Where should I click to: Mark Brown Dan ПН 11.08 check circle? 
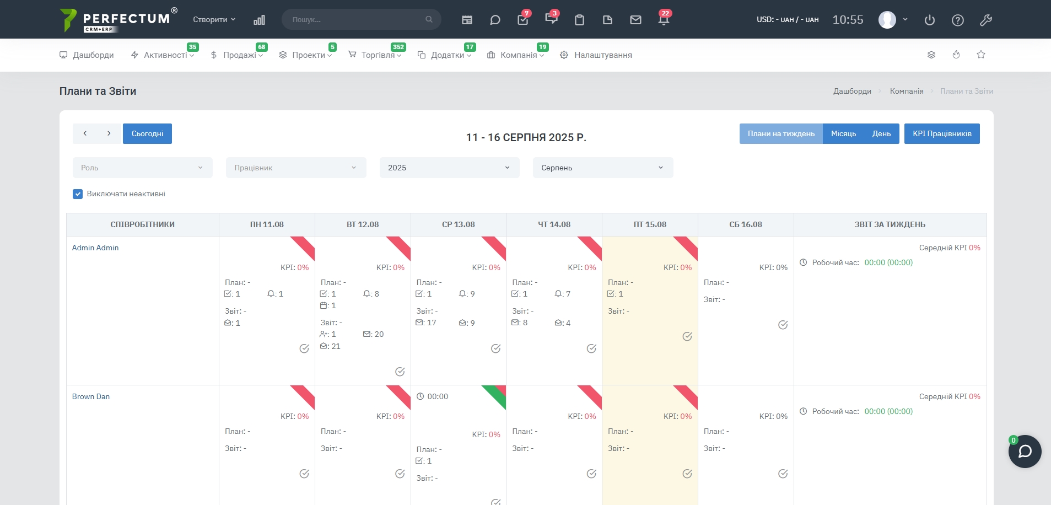click(304, 474)
